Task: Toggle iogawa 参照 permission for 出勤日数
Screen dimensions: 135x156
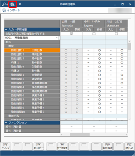Action: 100,50
